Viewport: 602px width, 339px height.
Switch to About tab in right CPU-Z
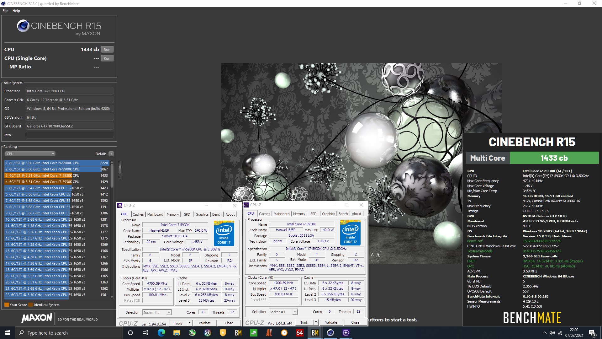click(x=356, y=214)
